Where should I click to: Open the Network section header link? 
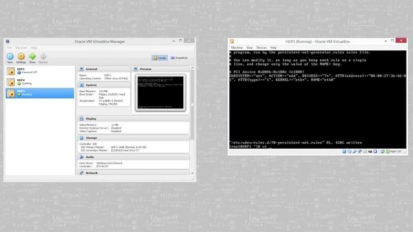(92, 173)
